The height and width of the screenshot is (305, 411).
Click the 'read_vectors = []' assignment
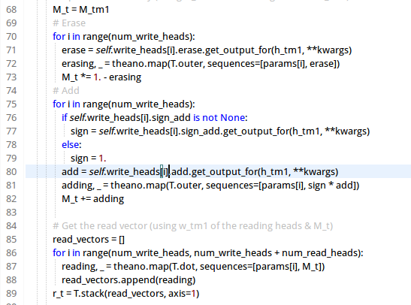pos(89,240)
